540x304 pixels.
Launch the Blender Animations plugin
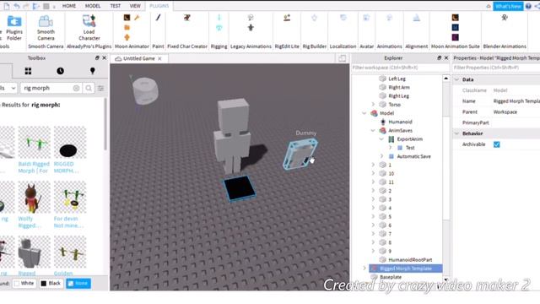505,18
